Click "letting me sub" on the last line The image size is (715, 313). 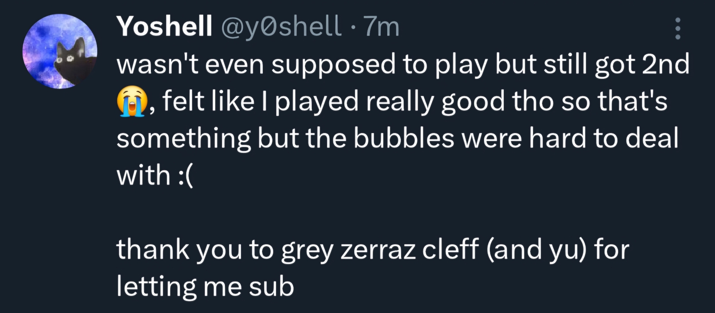tap(205, 286)
